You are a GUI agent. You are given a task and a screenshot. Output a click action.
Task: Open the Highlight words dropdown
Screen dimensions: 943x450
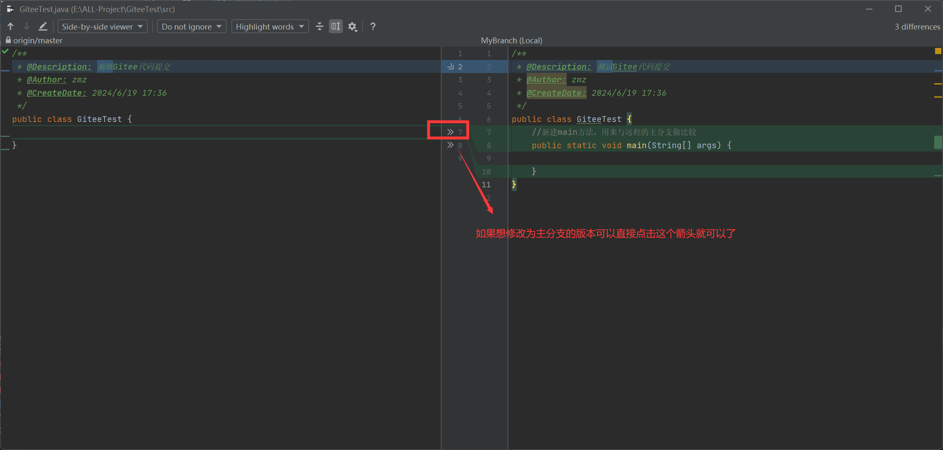270,27
